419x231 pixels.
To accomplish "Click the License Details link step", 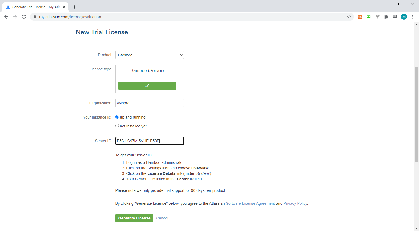I will coord(169,173).
